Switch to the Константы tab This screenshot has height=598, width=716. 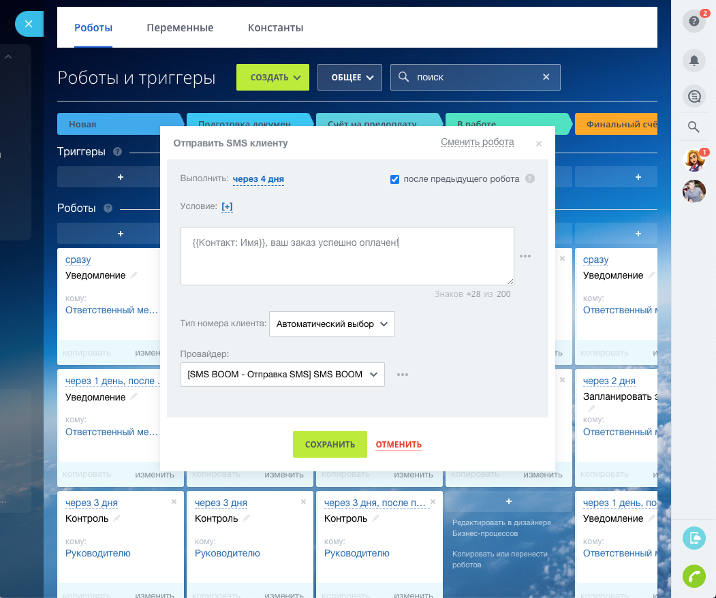pyautogui.click(x=275, y=28)
